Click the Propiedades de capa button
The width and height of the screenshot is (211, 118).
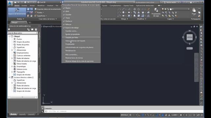pyautogui.click(x=156, y=12)
